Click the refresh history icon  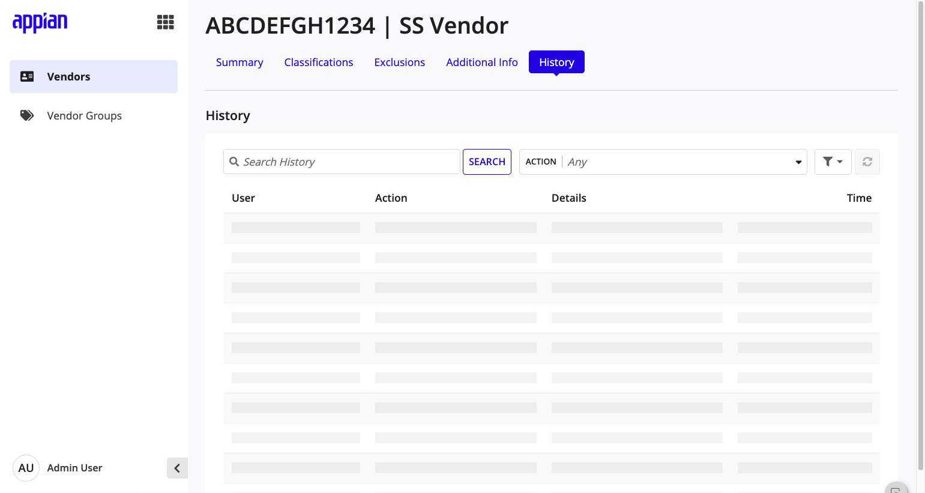(867, 162)
